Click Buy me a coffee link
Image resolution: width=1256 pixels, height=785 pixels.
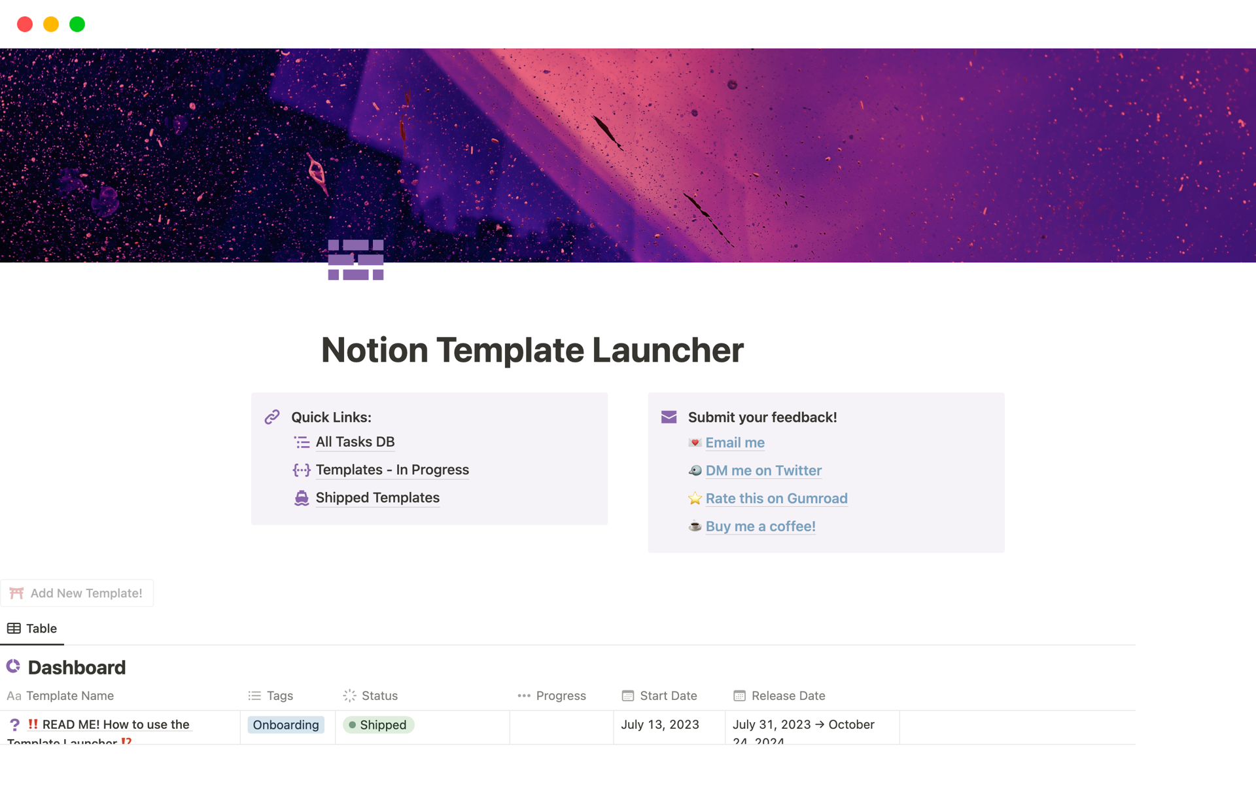[x=760, y=527]
